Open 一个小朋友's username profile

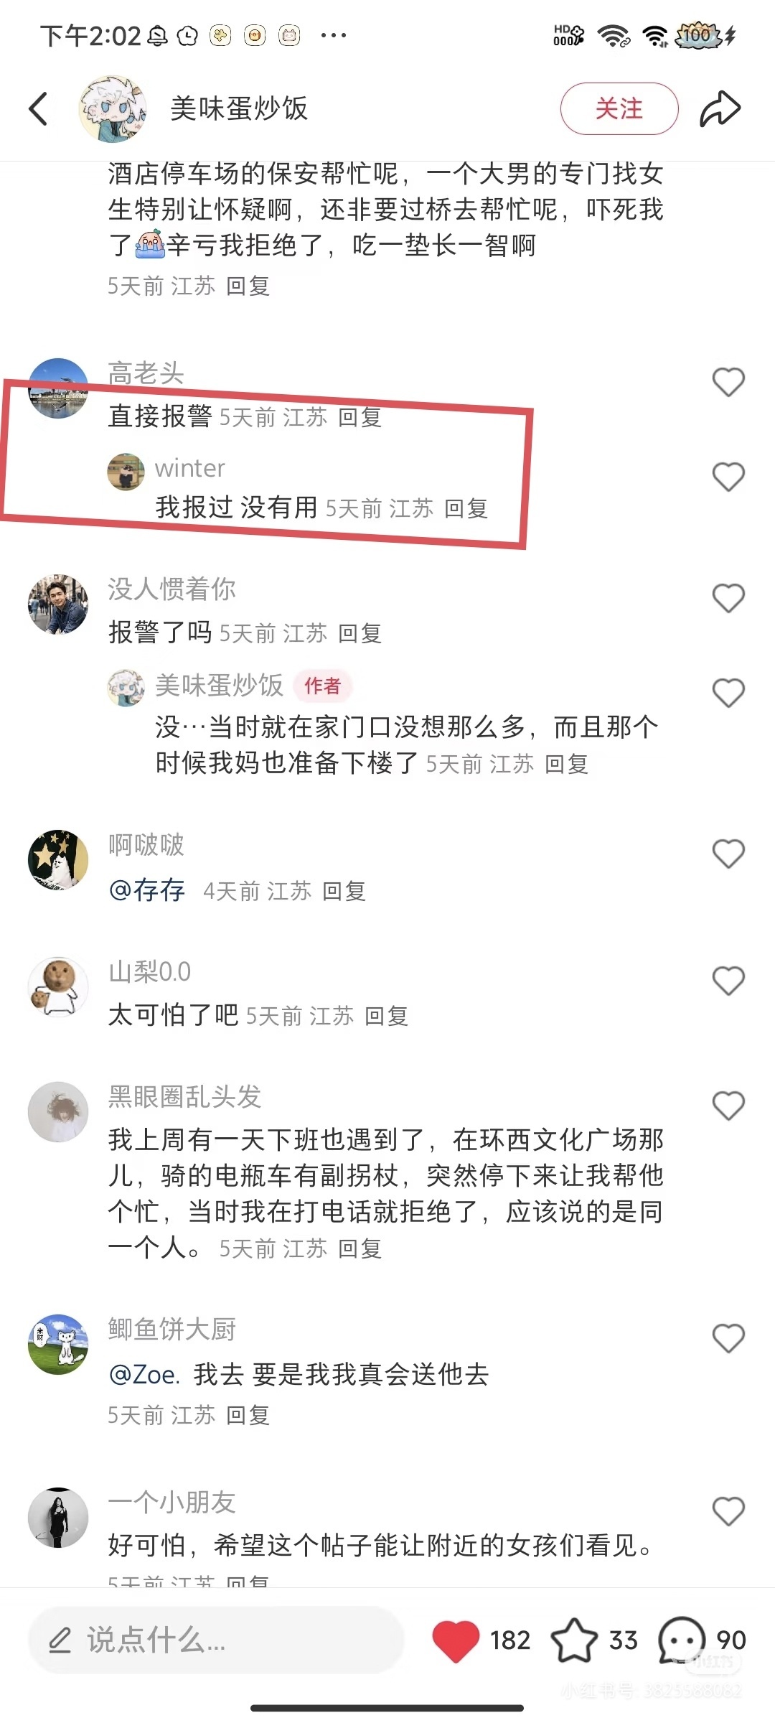[x=172, y=1501]
